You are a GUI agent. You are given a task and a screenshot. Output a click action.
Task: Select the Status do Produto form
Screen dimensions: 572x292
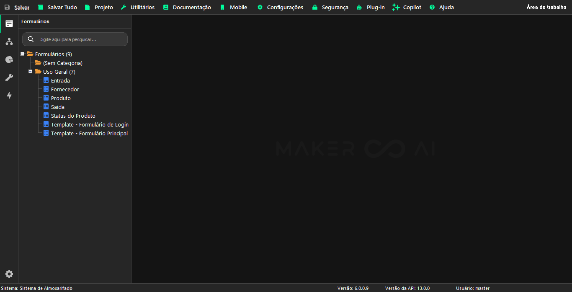click(73, 116)
